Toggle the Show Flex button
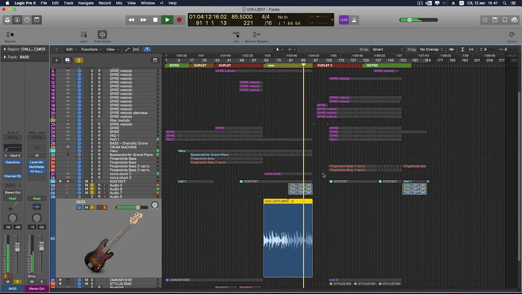The height and width of the screenshot is (294, 522). point(136,49)
